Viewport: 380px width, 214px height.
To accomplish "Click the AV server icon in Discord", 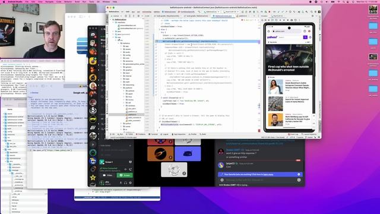I will 93,128.
